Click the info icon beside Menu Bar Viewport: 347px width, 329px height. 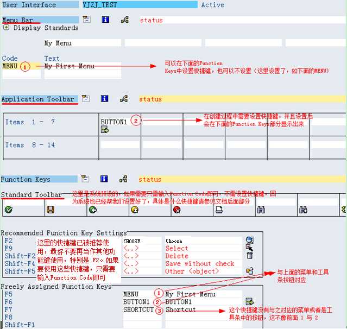[105, 20]
